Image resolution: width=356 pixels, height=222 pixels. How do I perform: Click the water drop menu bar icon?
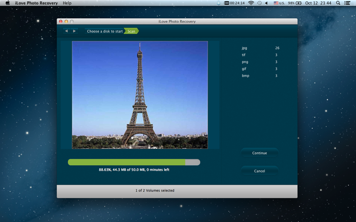pos(218,3)
